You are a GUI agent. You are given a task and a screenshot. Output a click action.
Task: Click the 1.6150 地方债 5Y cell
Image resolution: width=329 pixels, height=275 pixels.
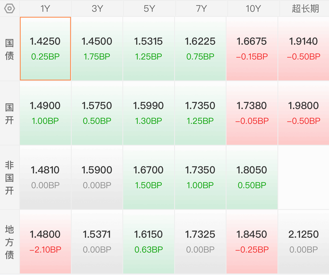tap(149, 242)
